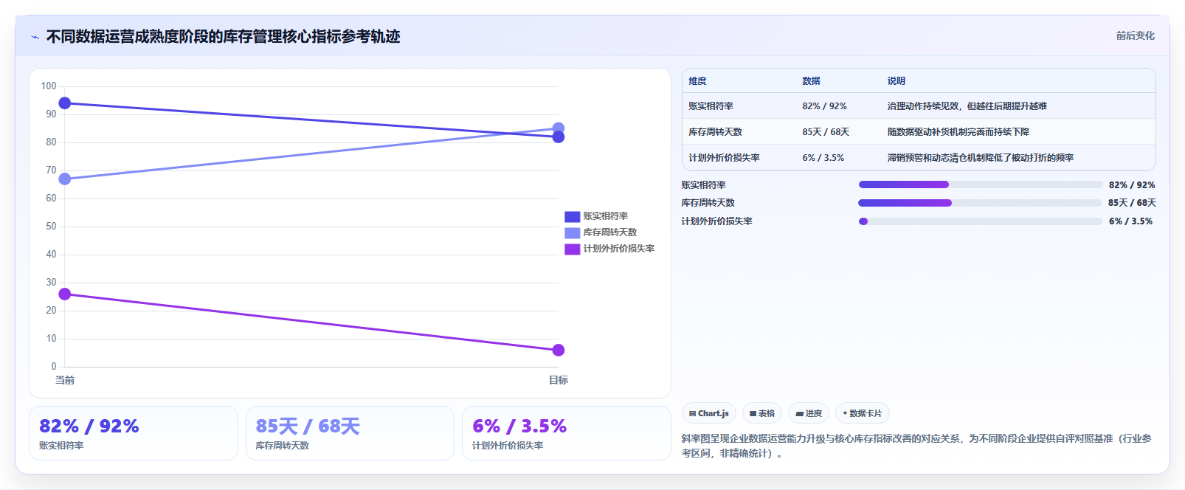The image size is (1185, 490).
Task: Click the 6% / 3.5% value after the progress bar
Action: 1130,221
